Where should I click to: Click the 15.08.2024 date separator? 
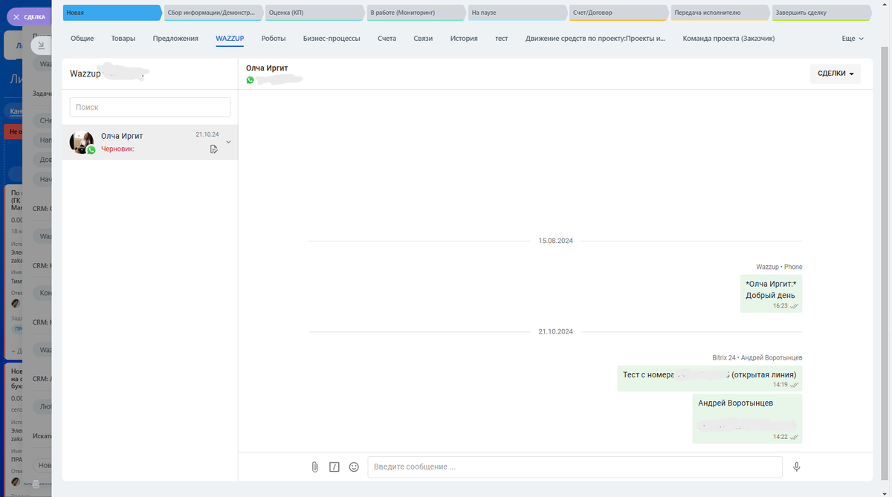click(556, 241)
